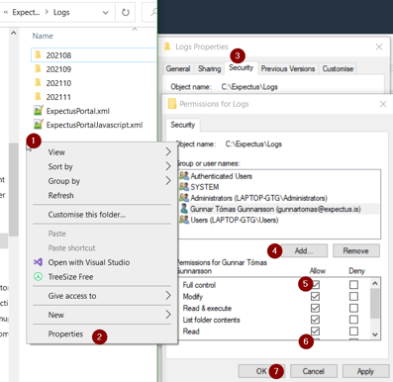The image size is (393, 382).
Task: Select ExpectusPortal.xml file name
Action: (78, 111)
